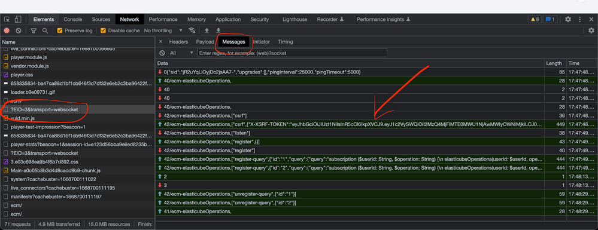Screen dimensions: 598x230
Task: Select the system?cachebuster=168700111022 request
Action: click(x=77, y=179)
